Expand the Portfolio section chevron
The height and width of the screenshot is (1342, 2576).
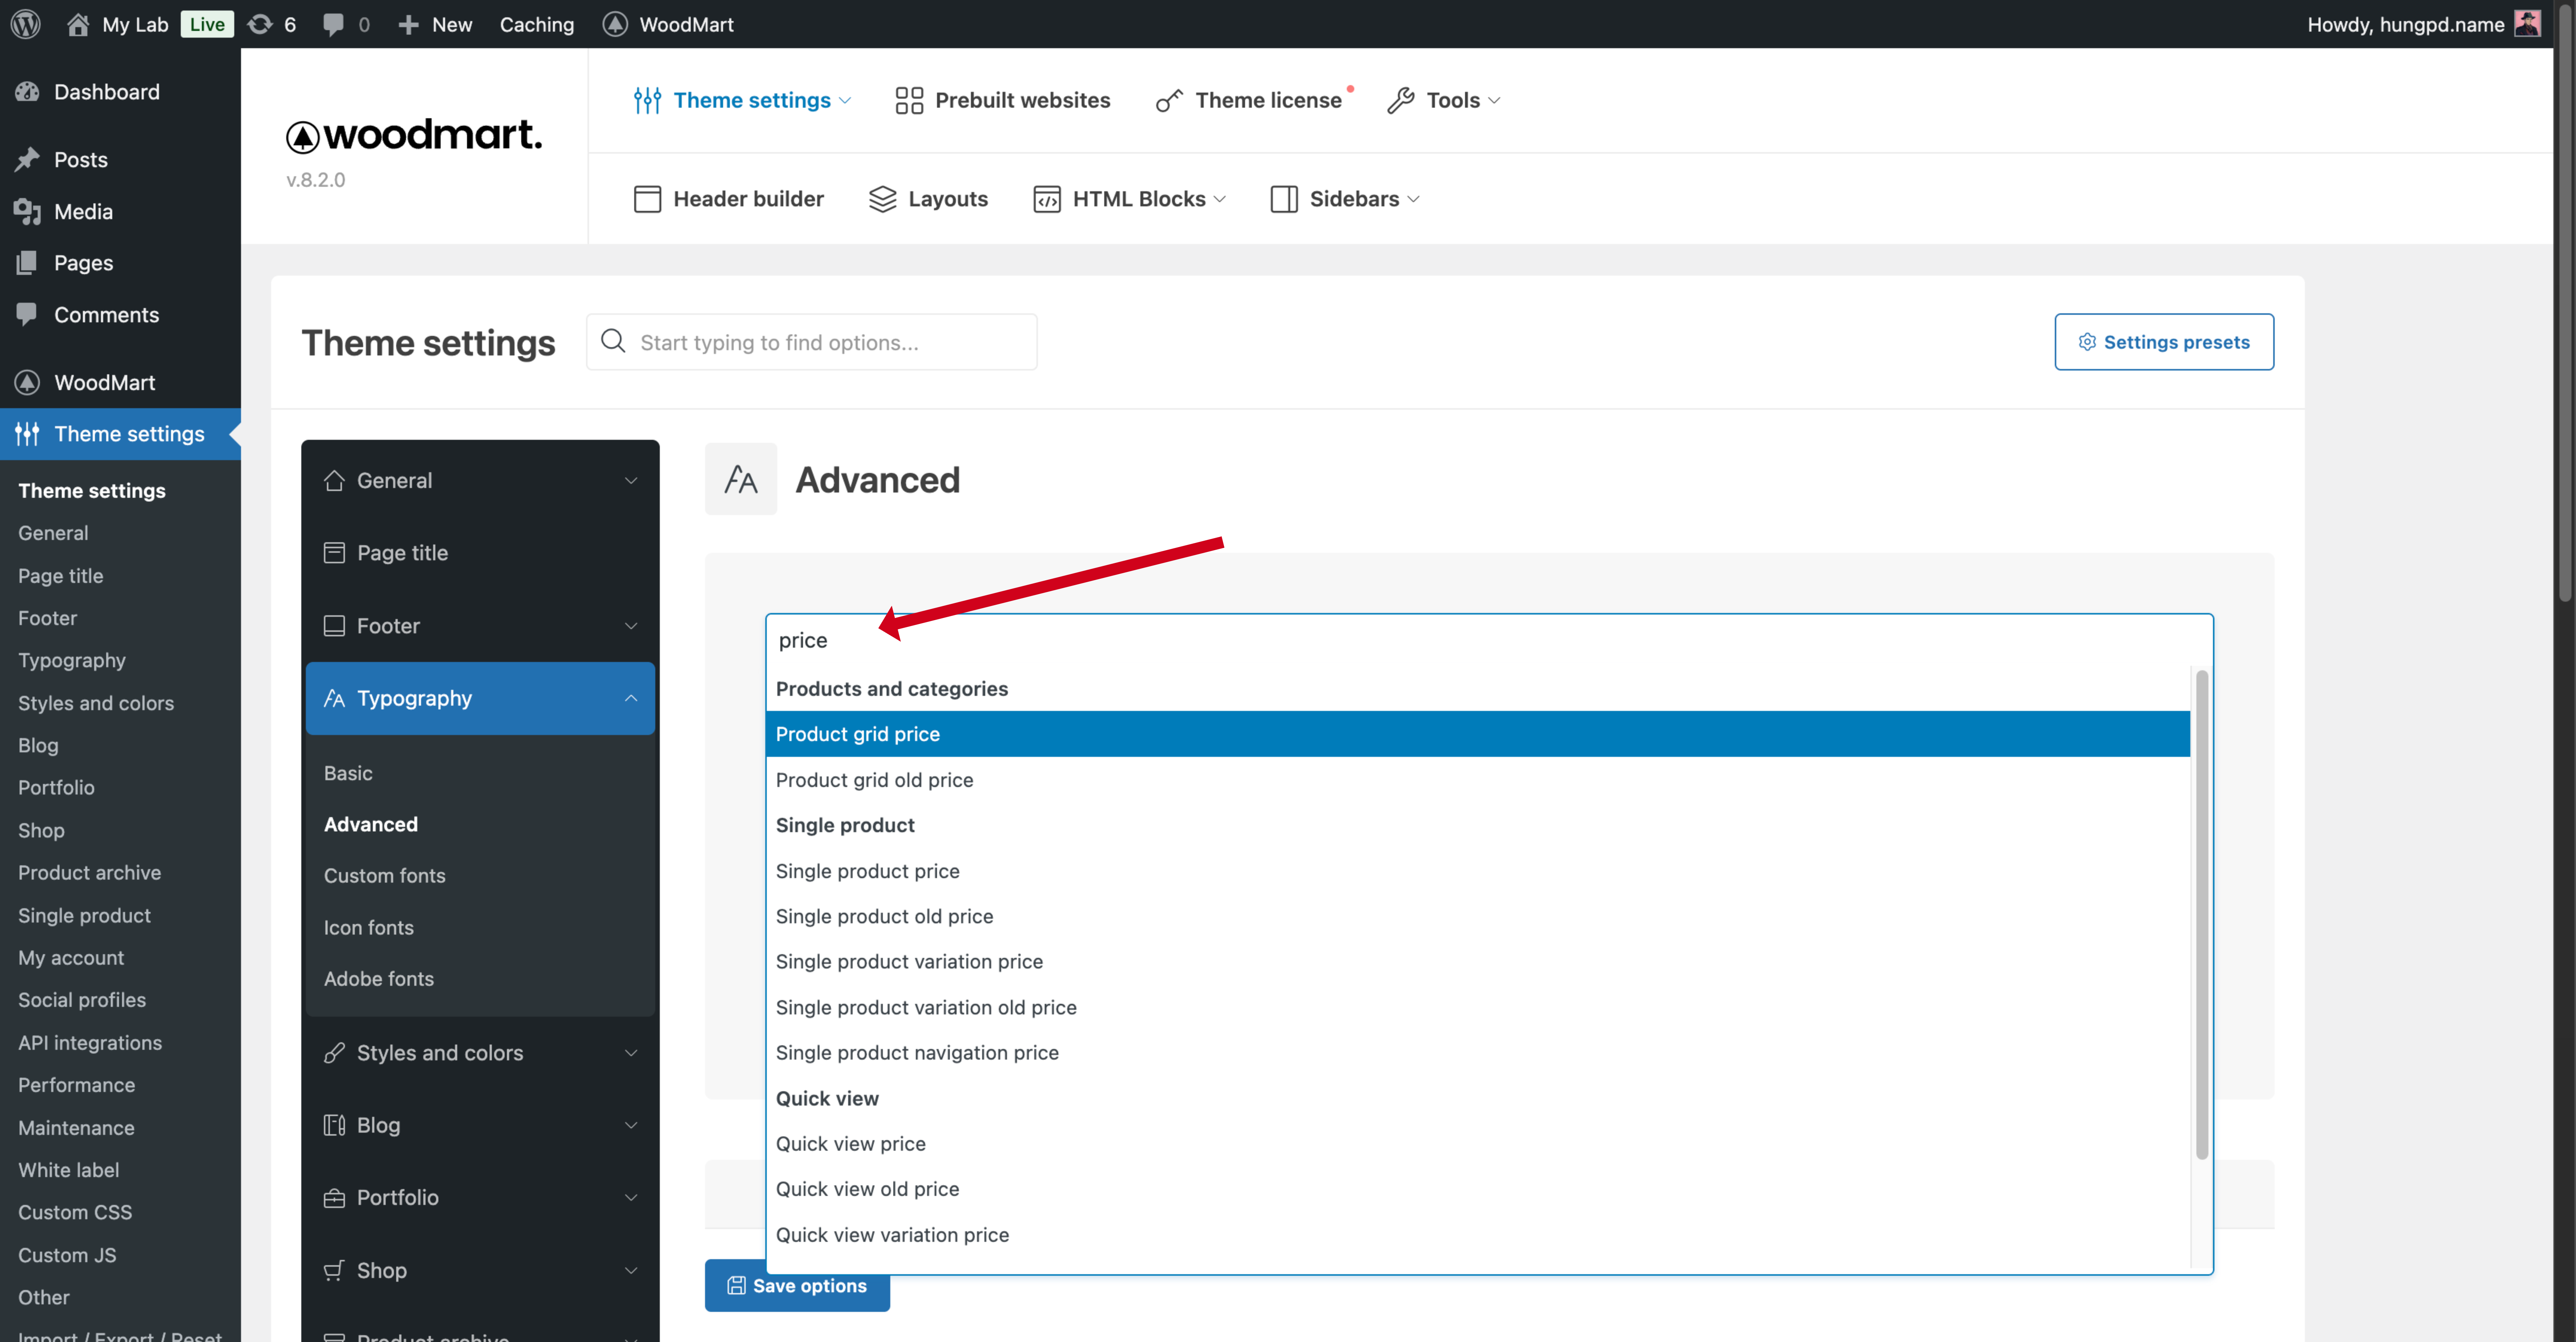(x=631, y=1198)
